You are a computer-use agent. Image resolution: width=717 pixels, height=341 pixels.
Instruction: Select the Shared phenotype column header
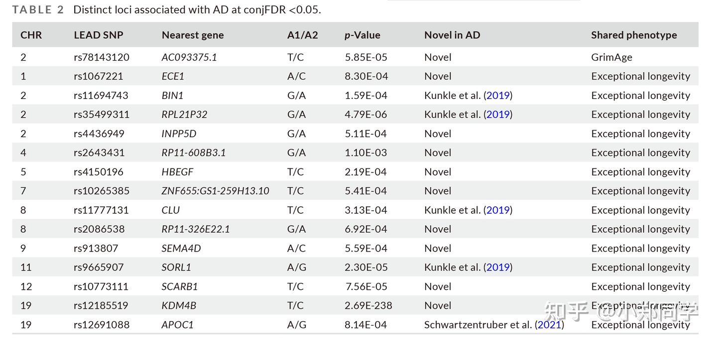coord(634,35)
